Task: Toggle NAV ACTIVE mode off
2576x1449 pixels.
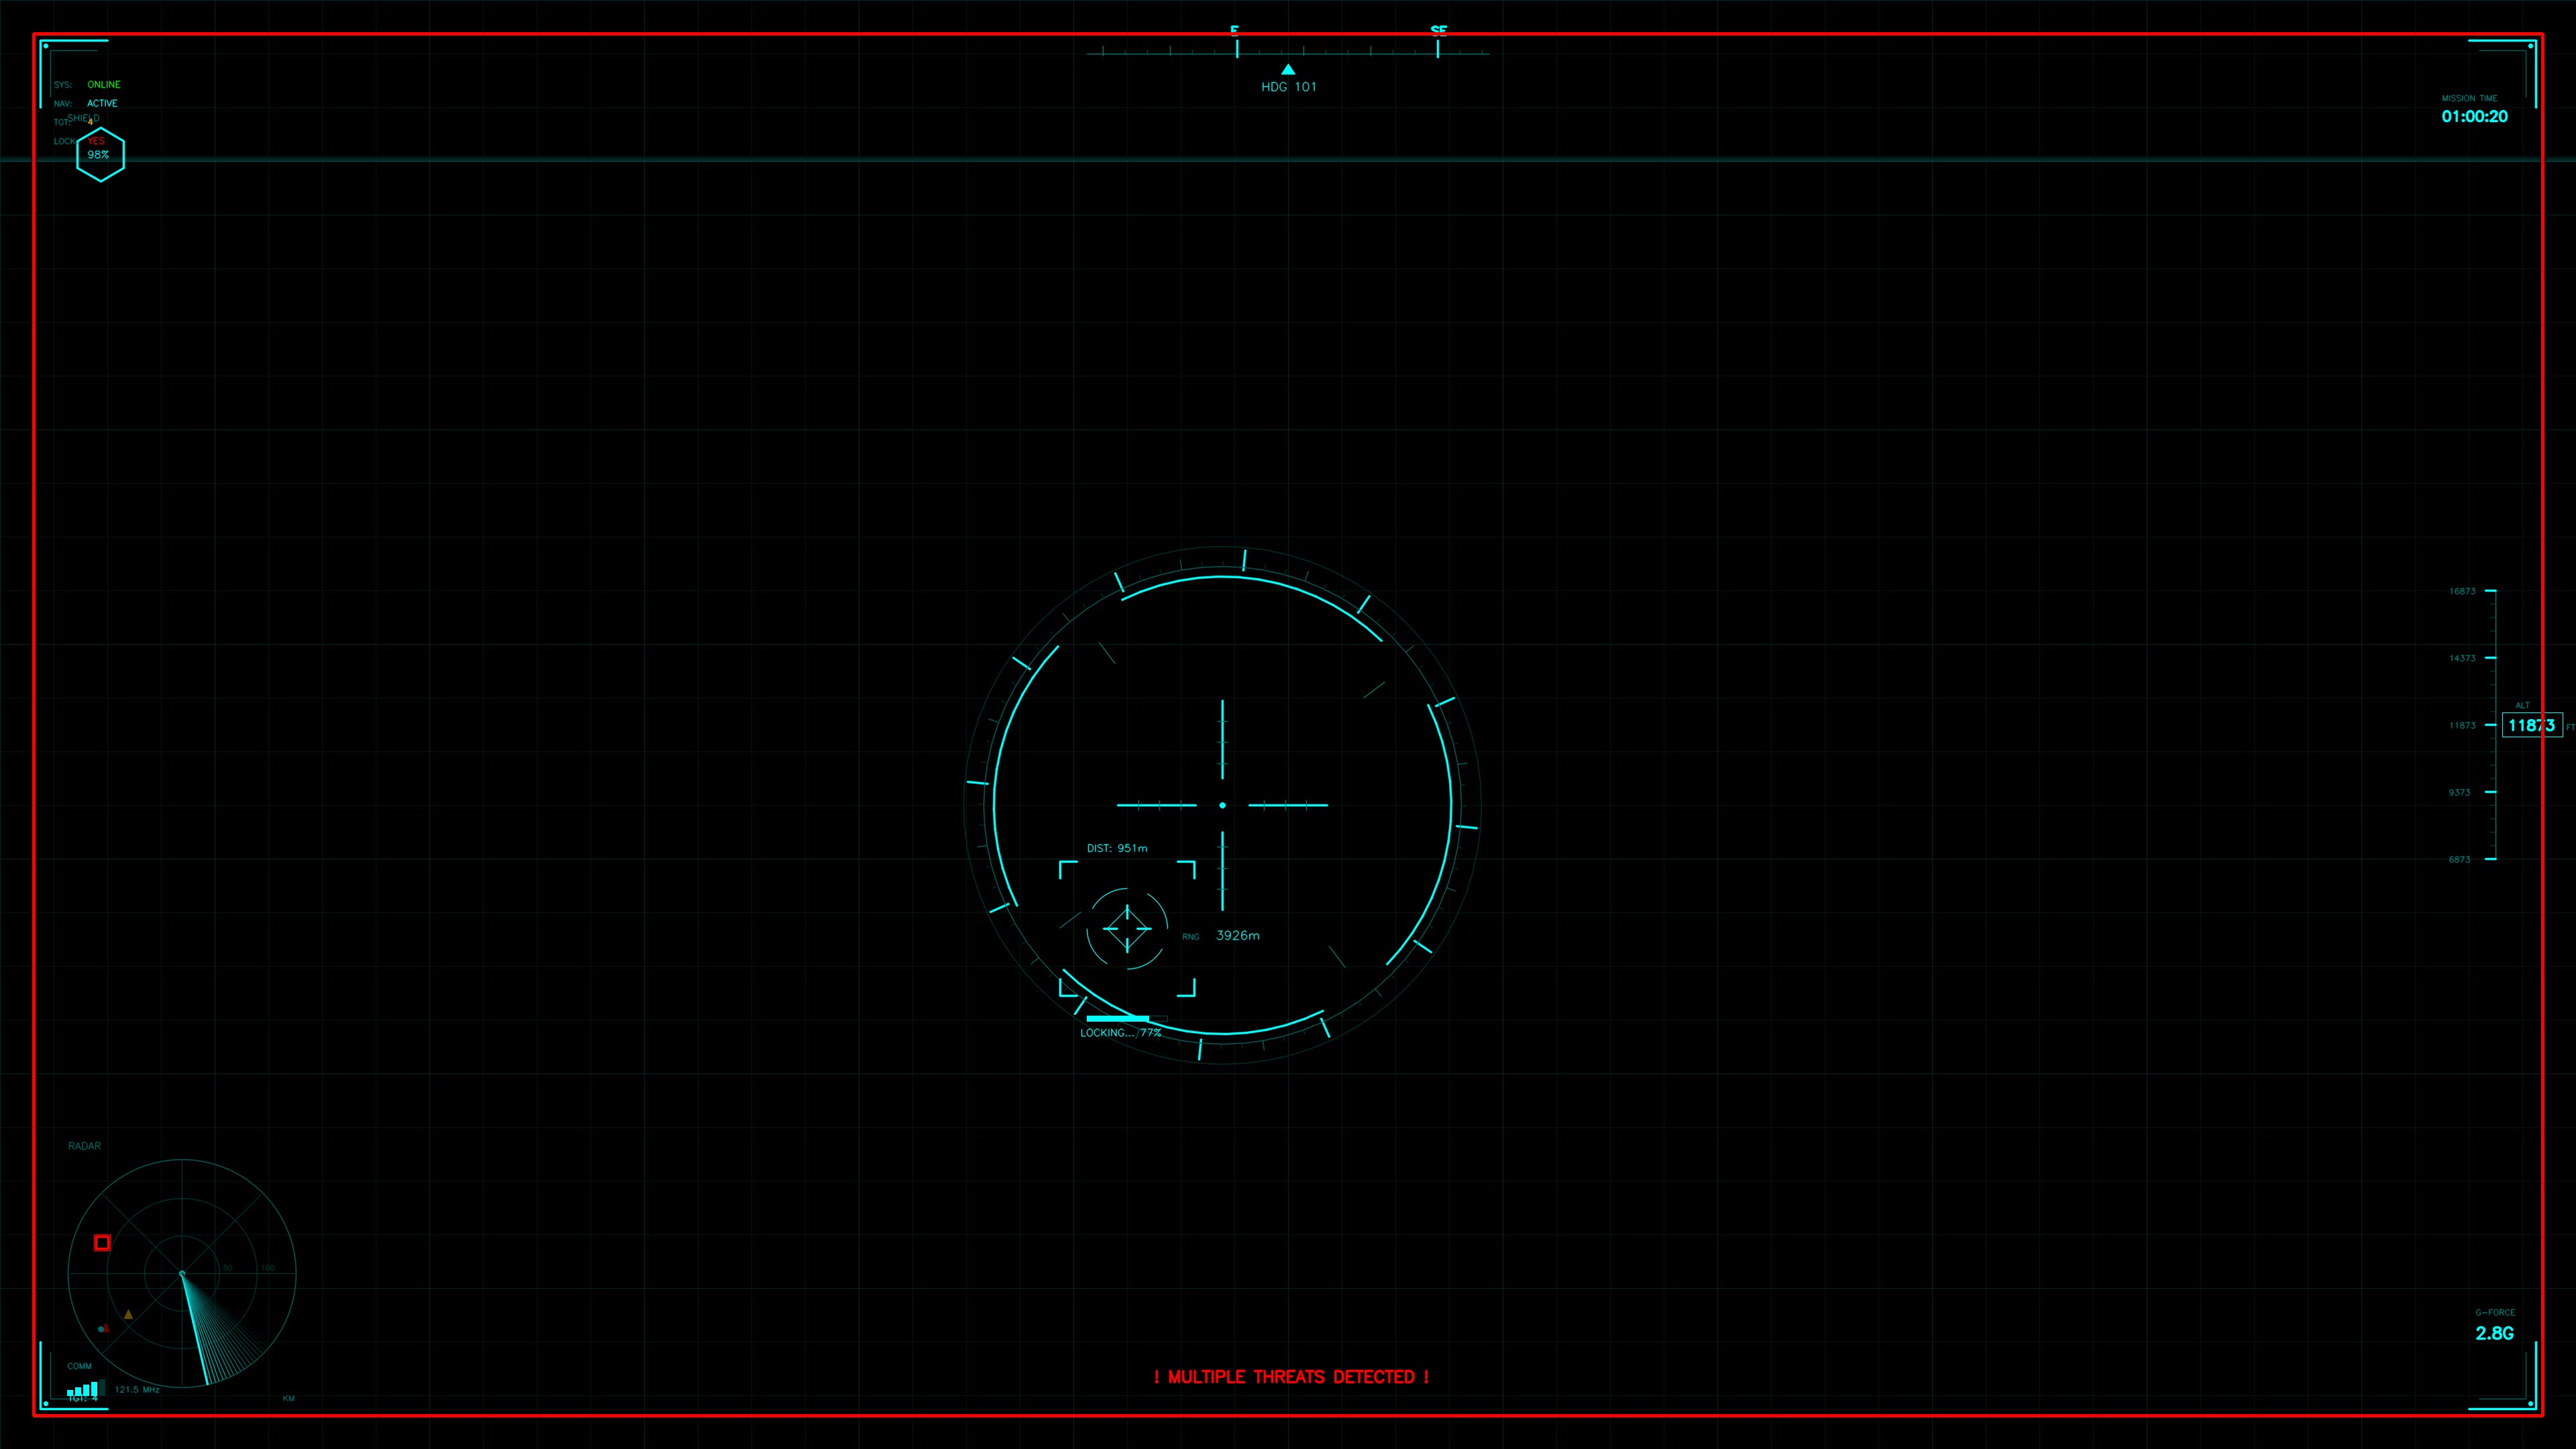Action: coord(103,103)
